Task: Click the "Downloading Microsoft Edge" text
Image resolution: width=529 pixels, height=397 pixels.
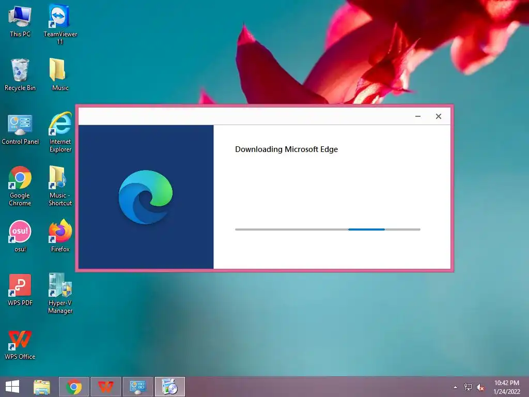Action: click(x=286, y=149)
